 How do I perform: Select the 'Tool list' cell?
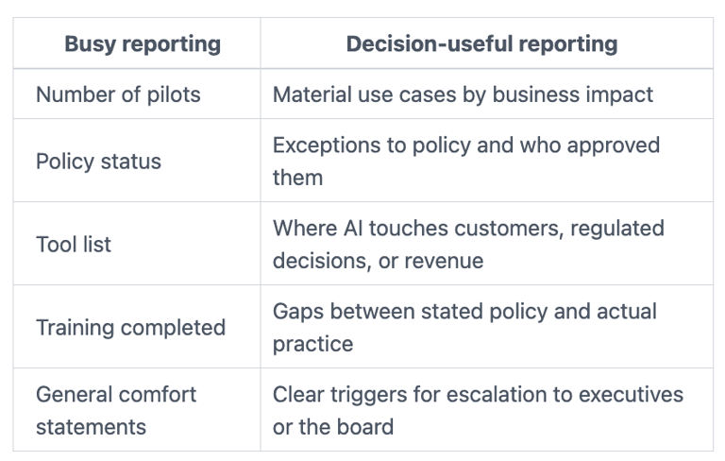click(x=137, y=244)
